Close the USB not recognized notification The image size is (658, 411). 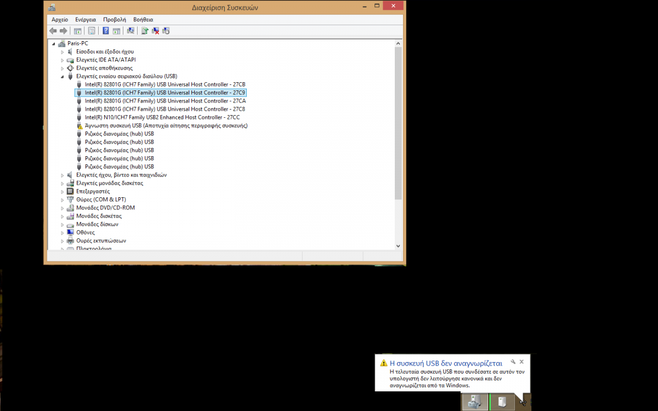[521, 362]
